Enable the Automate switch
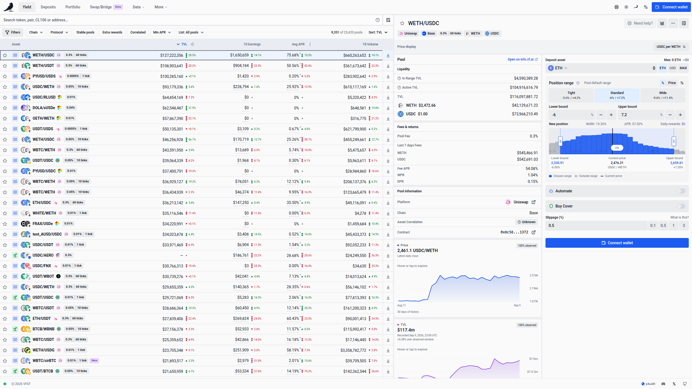This screenshot has height=389, width=692. (681, 191)
